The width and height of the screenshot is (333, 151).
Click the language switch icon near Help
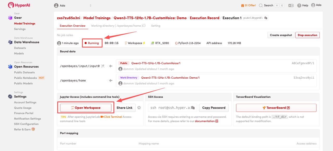[291, 5]
